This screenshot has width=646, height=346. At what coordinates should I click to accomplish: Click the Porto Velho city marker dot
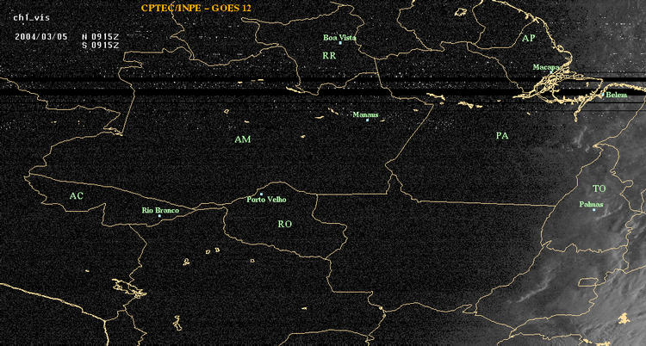point(261,194)
